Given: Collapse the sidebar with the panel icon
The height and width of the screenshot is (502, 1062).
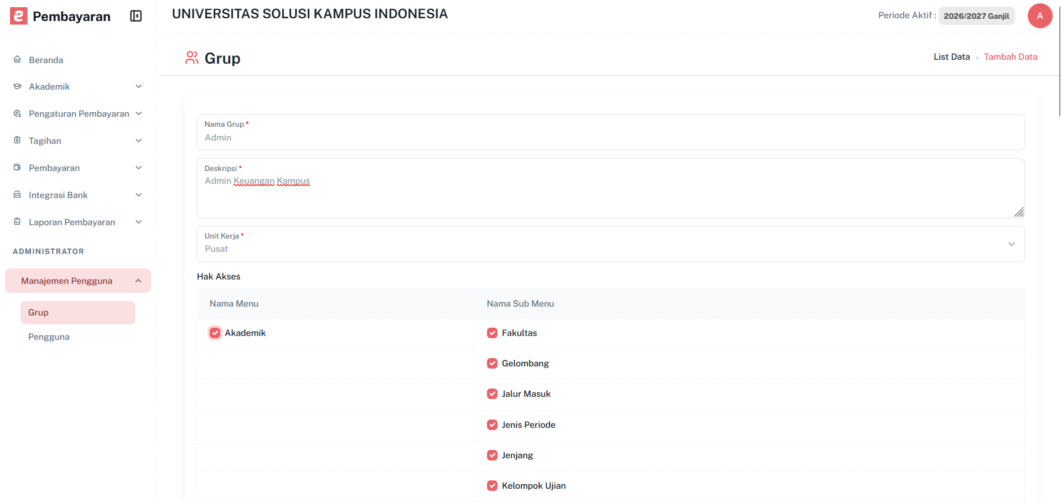Looking at the screenshot, I should [136, 16].
